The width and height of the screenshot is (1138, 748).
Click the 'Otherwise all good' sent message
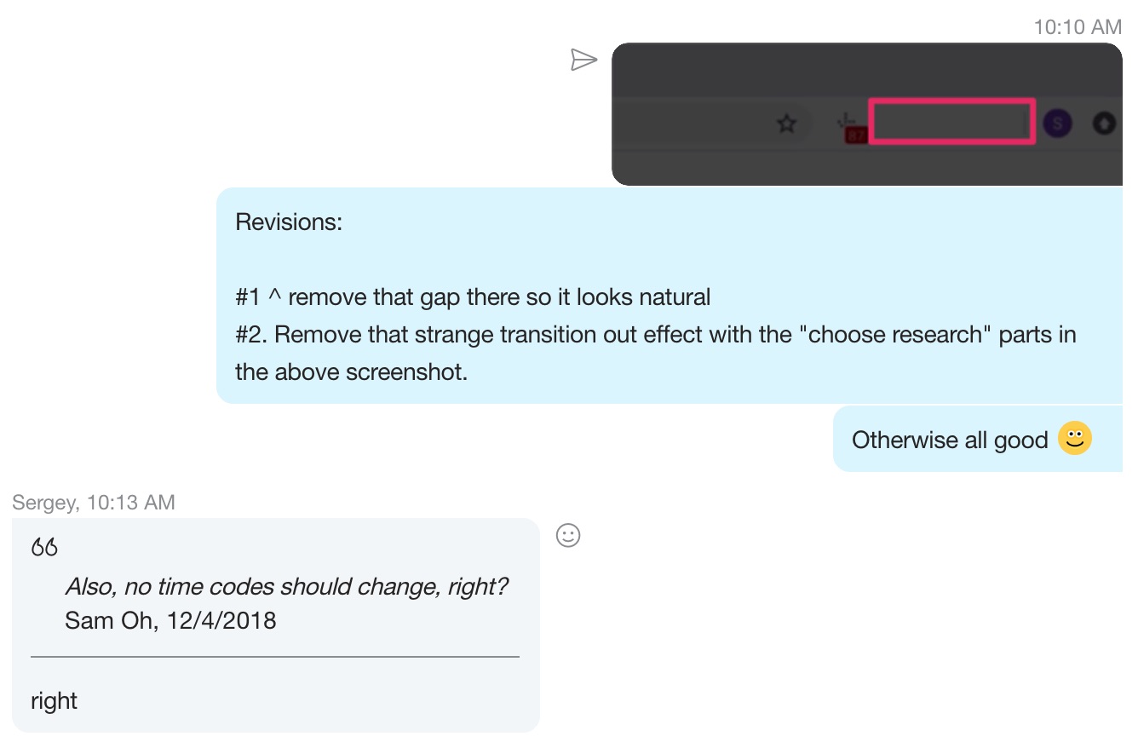pos(950,440)
